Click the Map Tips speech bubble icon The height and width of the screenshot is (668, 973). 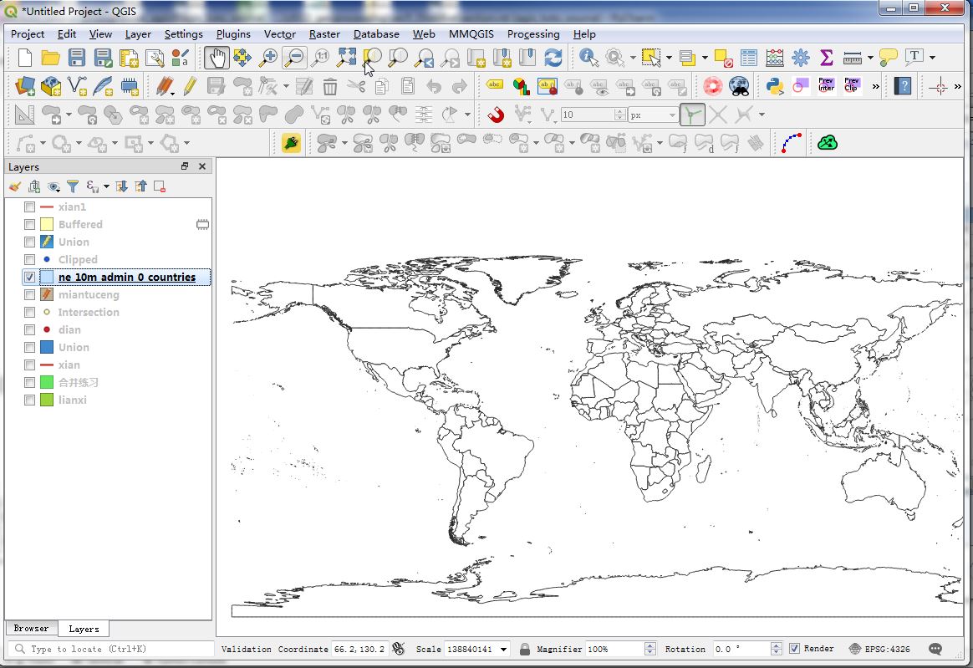[888, 58]
